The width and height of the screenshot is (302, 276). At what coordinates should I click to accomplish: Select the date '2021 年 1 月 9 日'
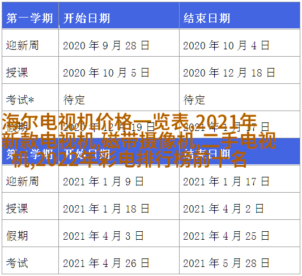[103, 181]
